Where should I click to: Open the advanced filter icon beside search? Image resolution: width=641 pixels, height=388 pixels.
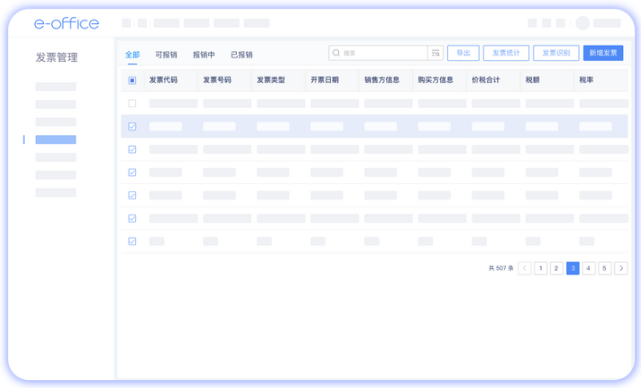click(435, 54)
